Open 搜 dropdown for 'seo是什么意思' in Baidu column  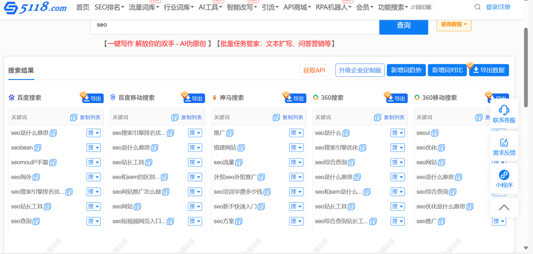pyautogui.click(x=94, y=133)
